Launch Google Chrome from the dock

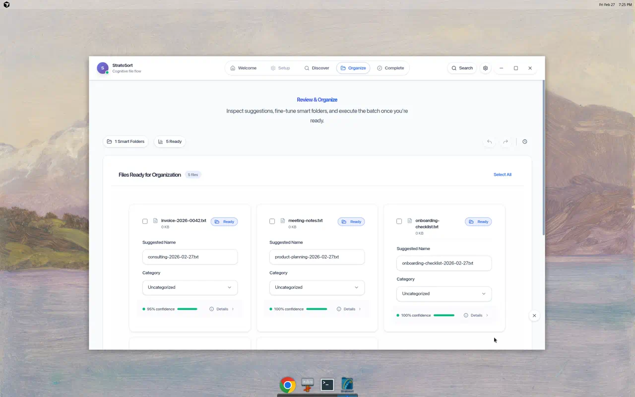tap(287, 385)
